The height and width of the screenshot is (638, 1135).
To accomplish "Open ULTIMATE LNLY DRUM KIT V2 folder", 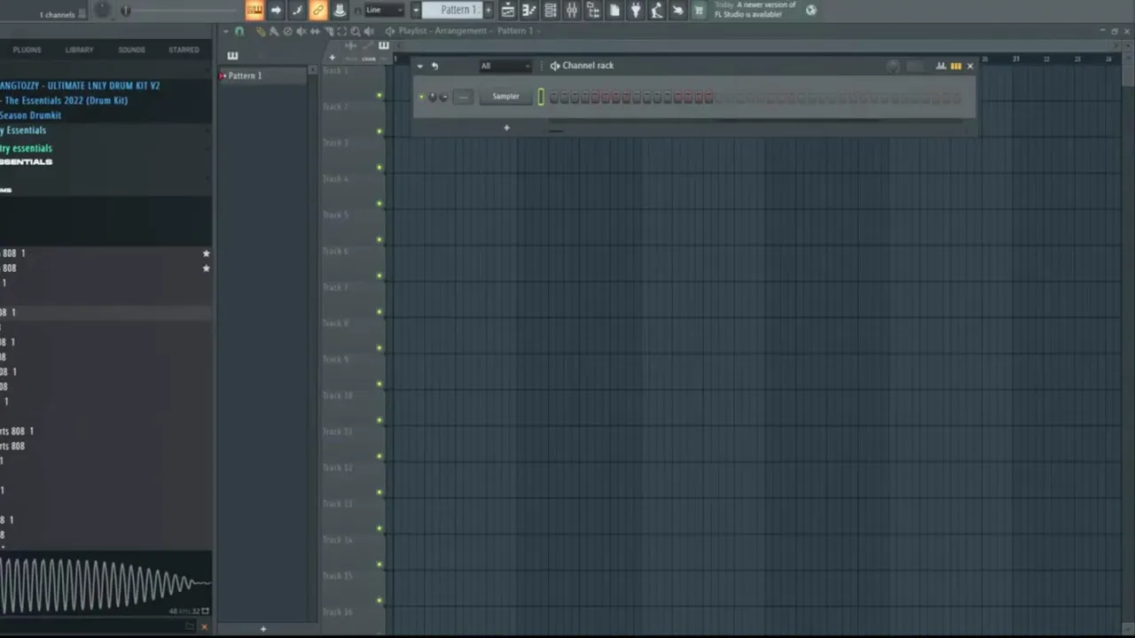I will coord(80,85).
